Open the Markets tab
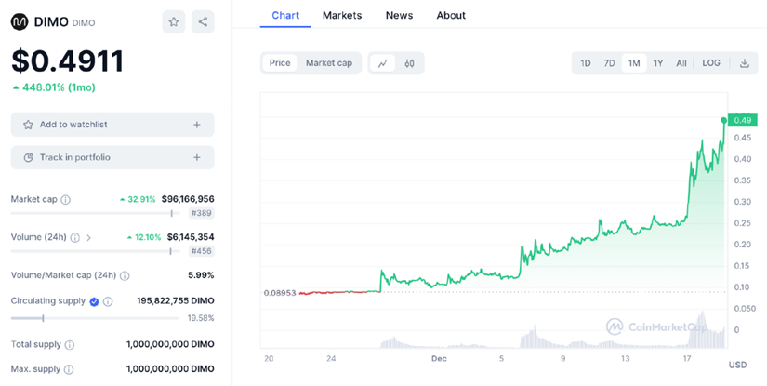This screenshot has height=386, width=767. tap(342, 15)
